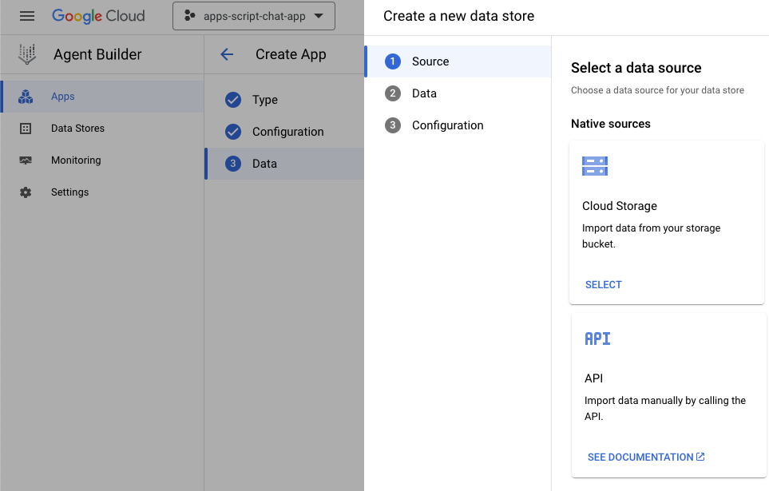Image resolution: width=769 pixels, height=491 pixels.
Task: Select the Source step in wizard
Action: [430, 61]
